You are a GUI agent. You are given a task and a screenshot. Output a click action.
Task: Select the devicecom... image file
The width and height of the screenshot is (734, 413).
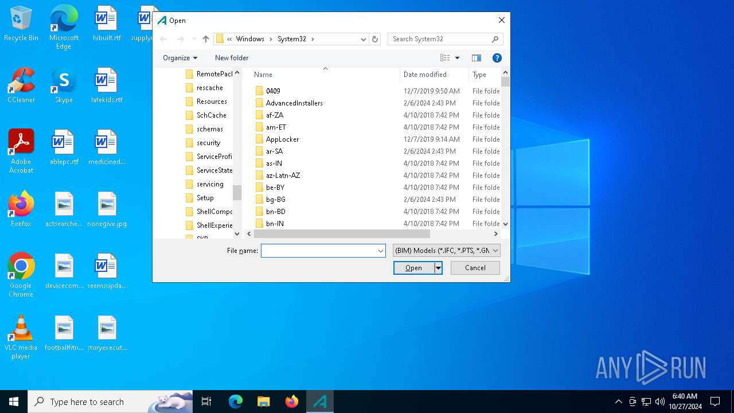click(64, 272)
